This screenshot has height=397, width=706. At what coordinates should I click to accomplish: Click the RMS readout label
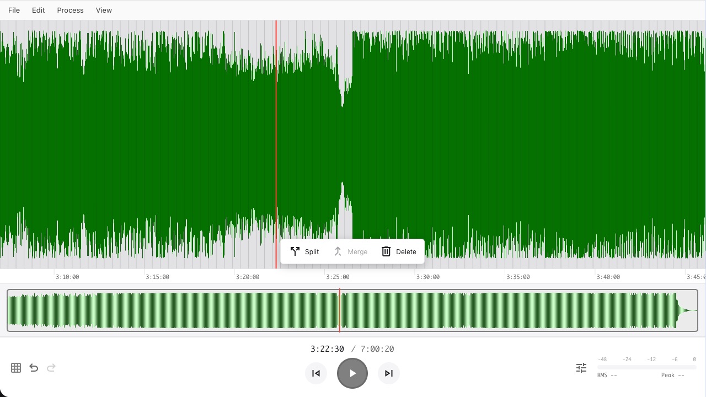[x=607, y=375]
